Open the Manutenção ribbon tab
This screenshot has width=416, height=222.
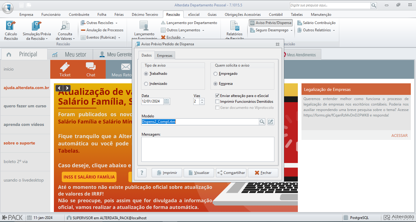coord(321,14)
